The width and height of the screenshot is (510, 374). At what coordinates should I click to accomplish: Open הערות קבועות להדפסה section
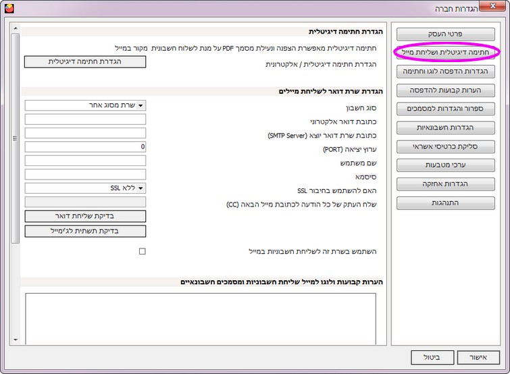pyautogui.click(x=445, y=90)
